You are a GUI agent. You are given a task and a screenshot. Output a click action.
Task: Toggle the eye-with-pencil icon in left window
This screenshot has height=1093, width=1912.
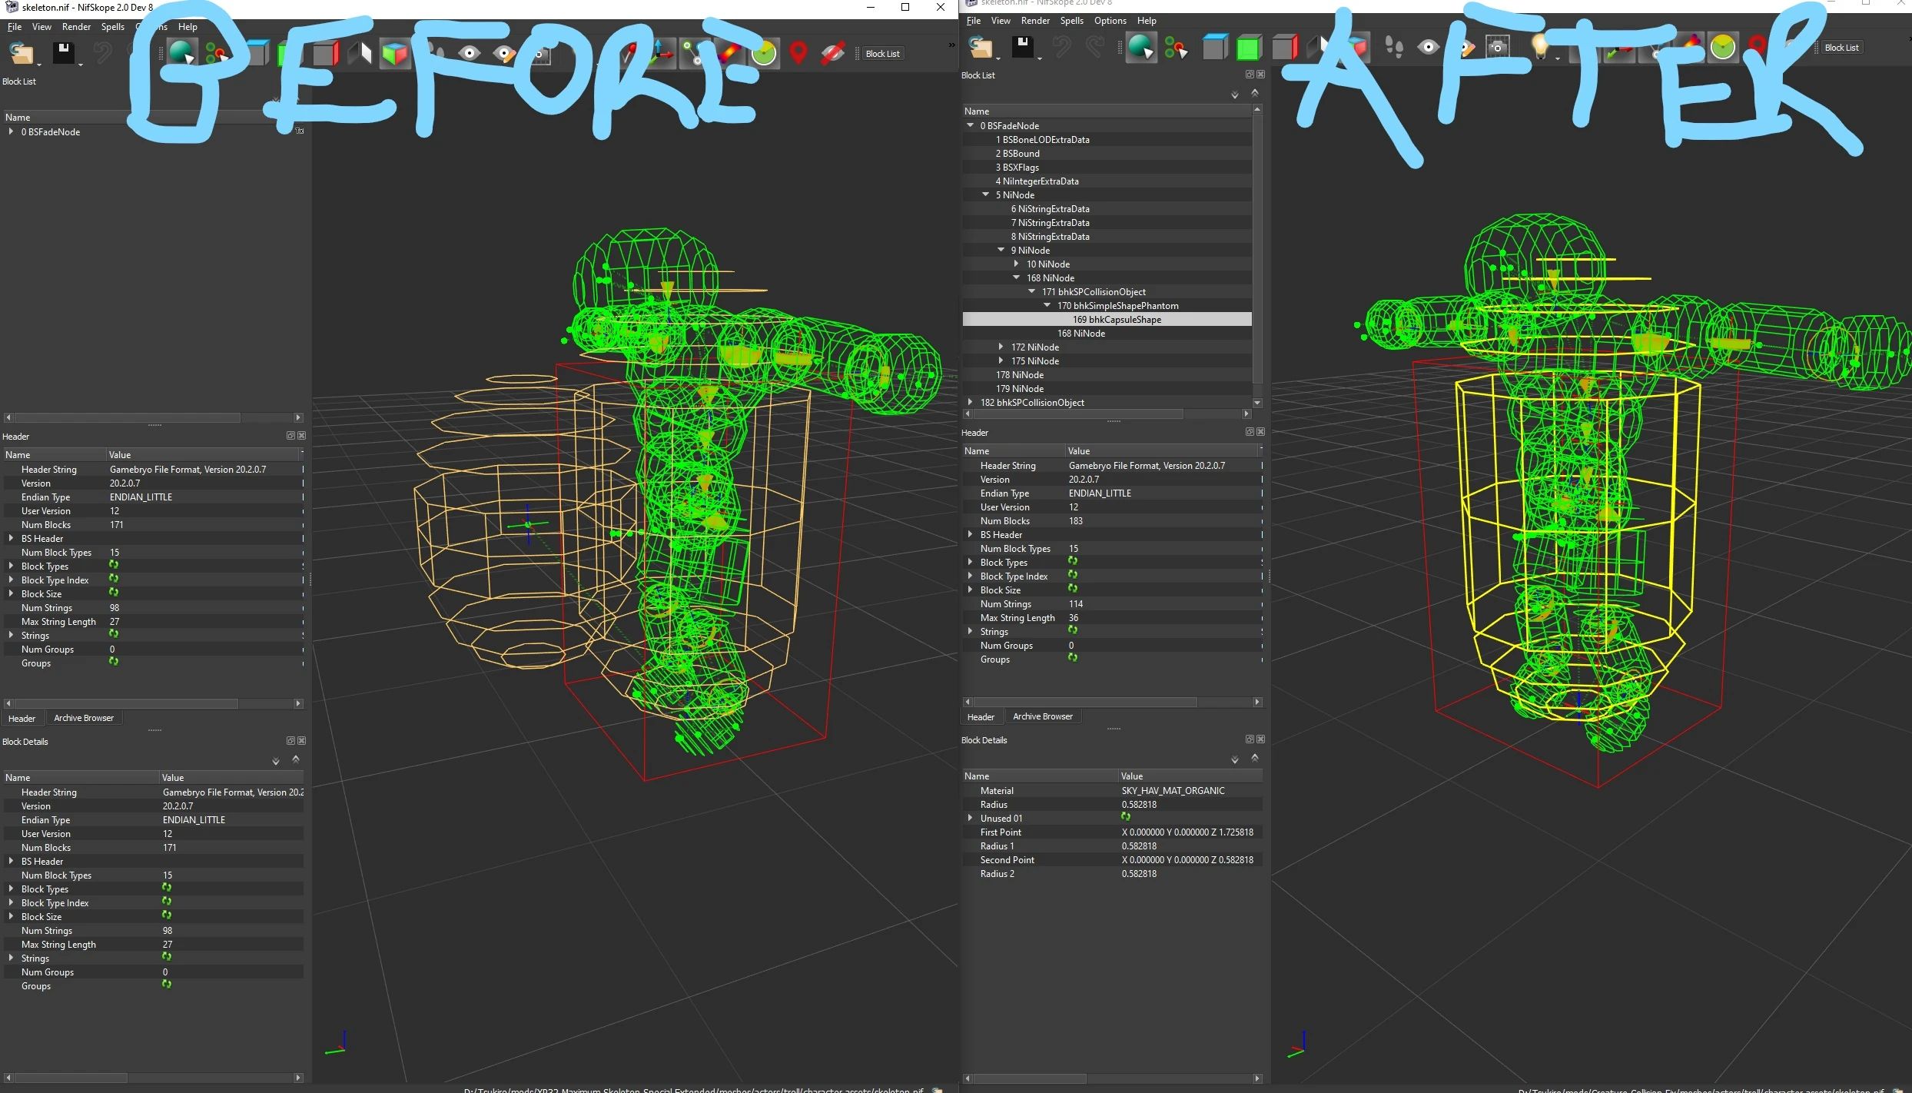click(x=504, y=53)
